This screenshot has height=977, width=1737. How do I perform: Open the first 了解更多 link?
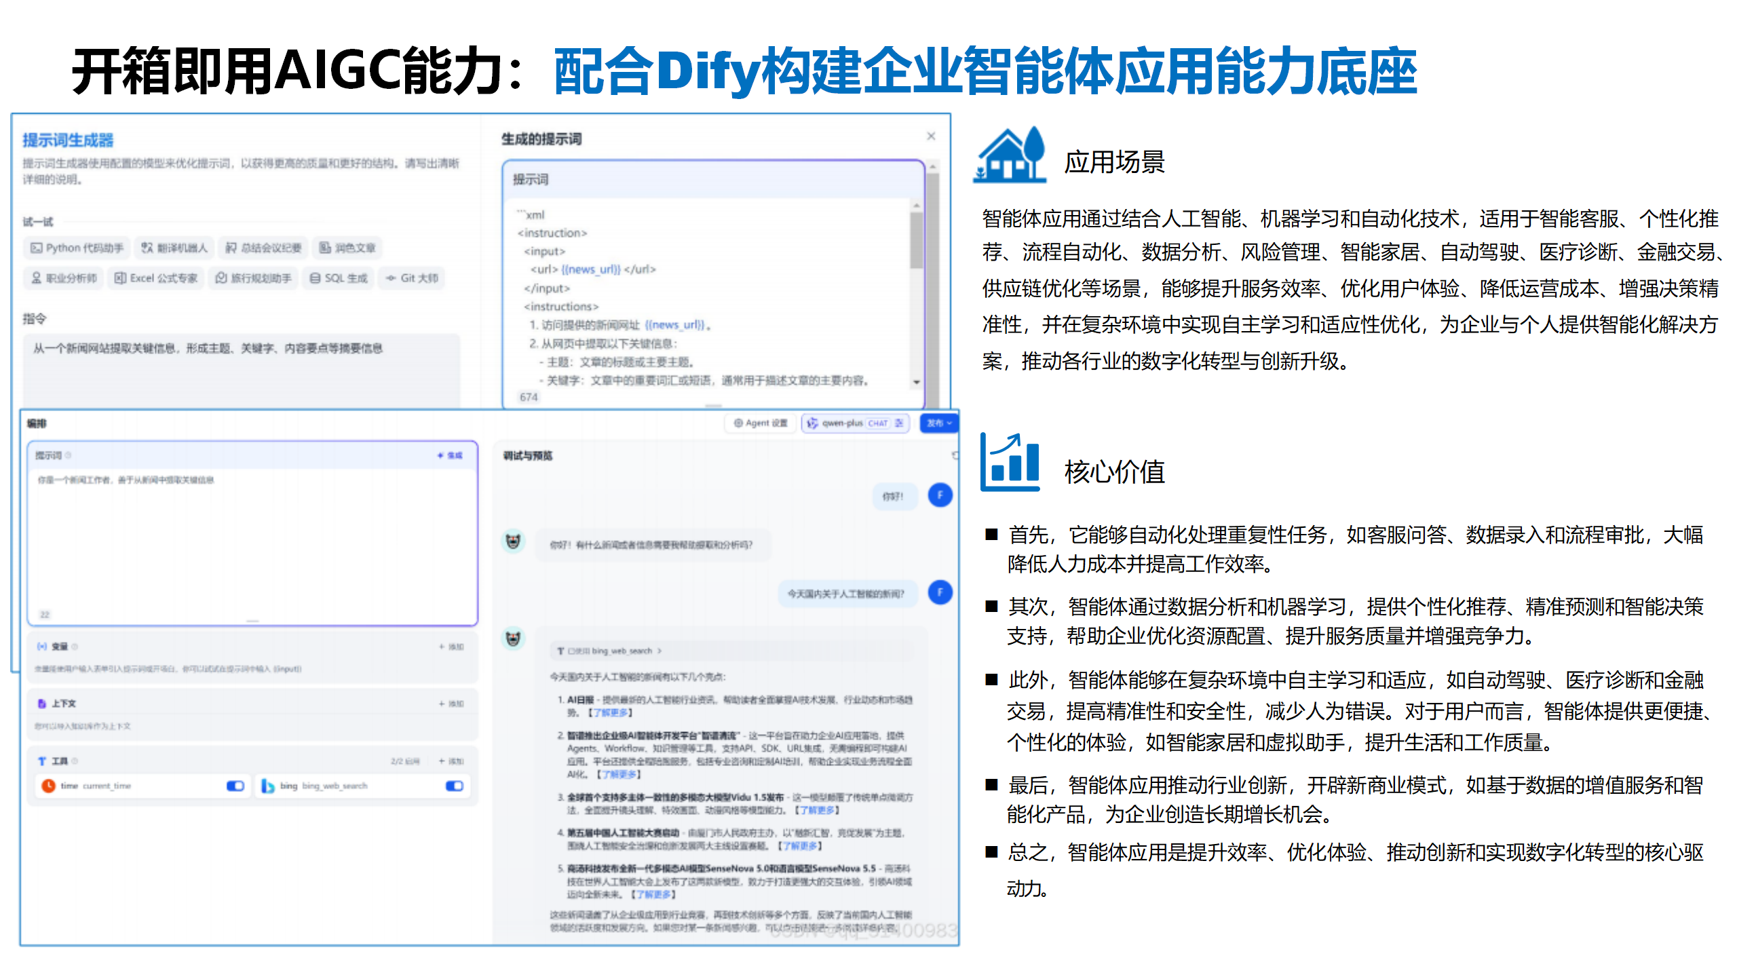(609, 712)
